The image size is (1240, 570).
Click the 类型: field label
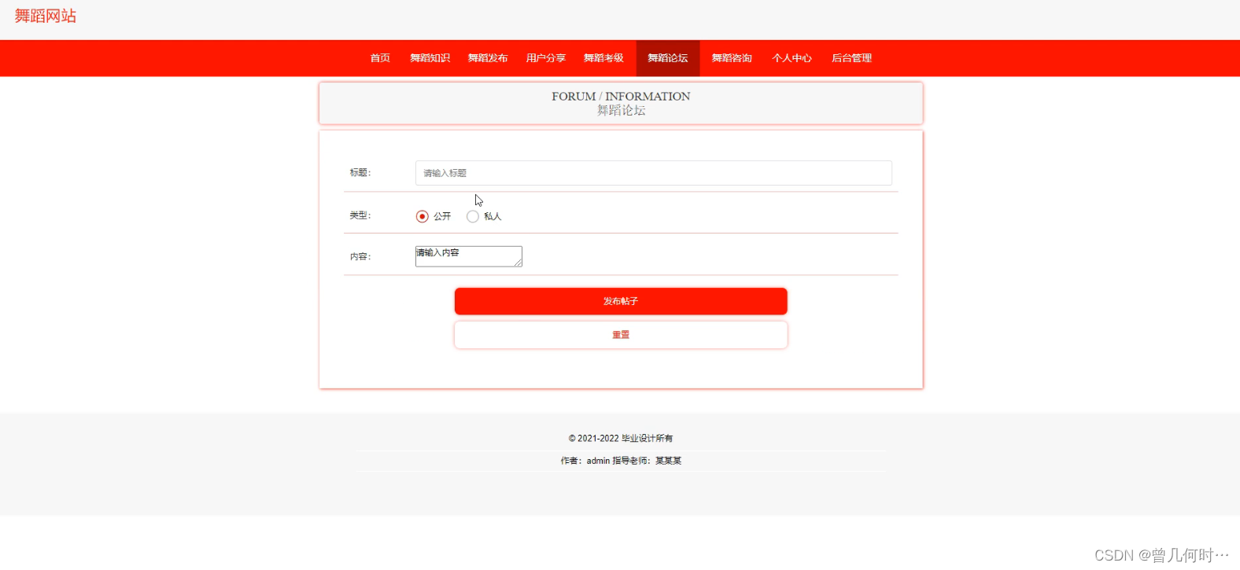pyautogui.click(x=360, y=215)
